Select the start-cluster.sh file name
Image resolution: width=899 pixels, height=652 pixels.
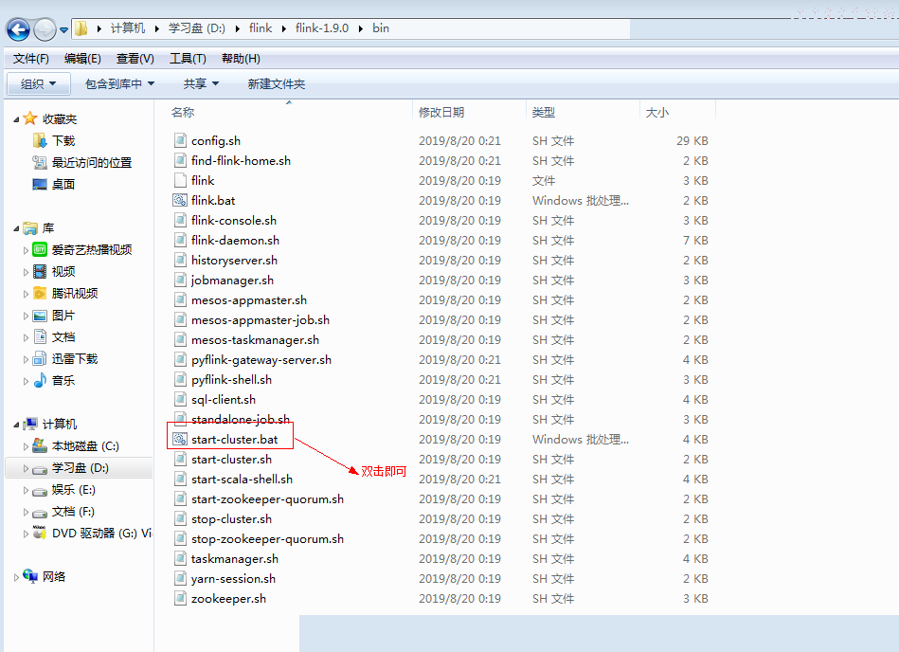(232, 460)
